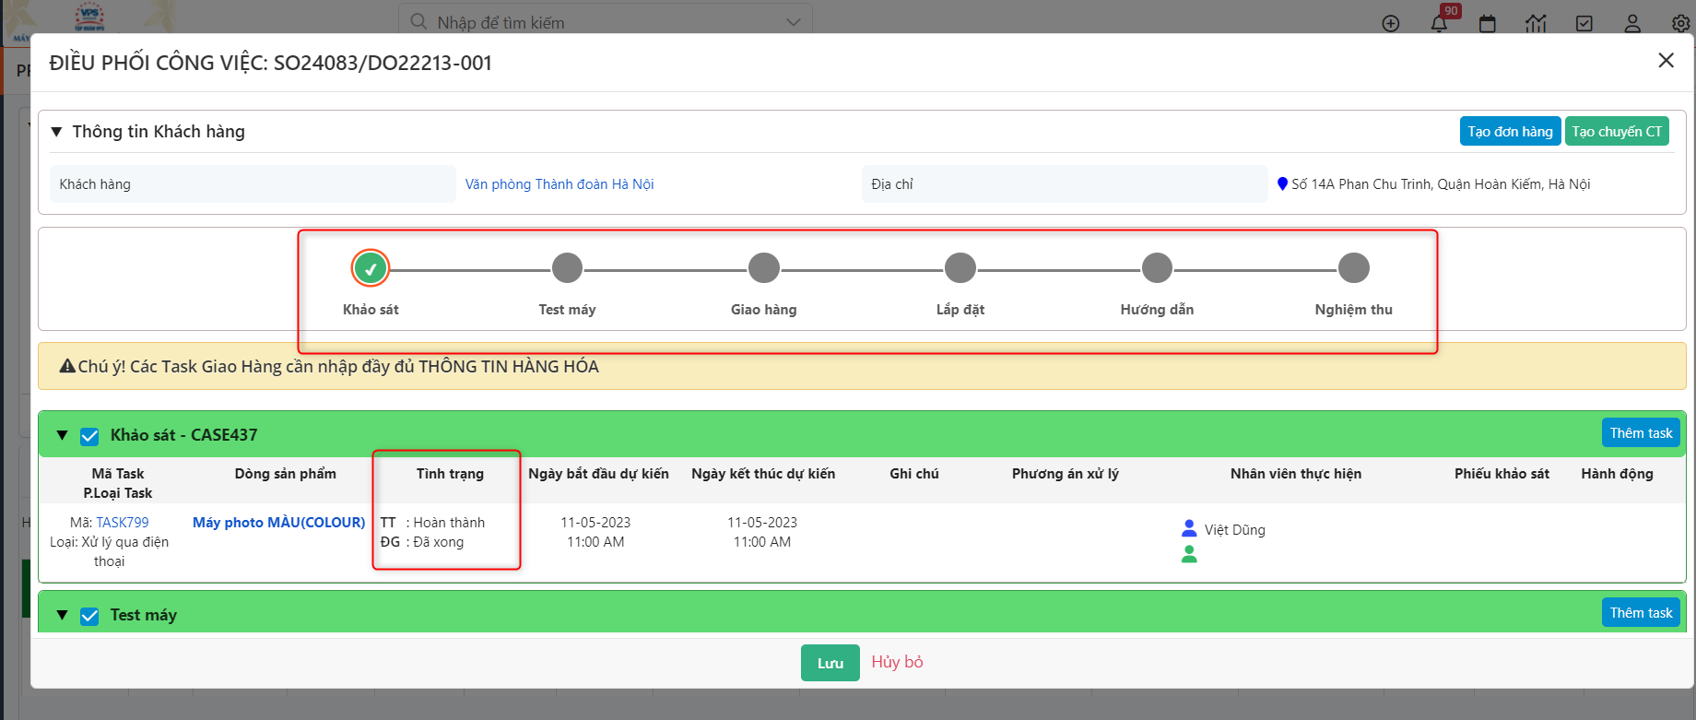Click the Hoàn thành status text
1696x720 pixels.
click(449, 522)
